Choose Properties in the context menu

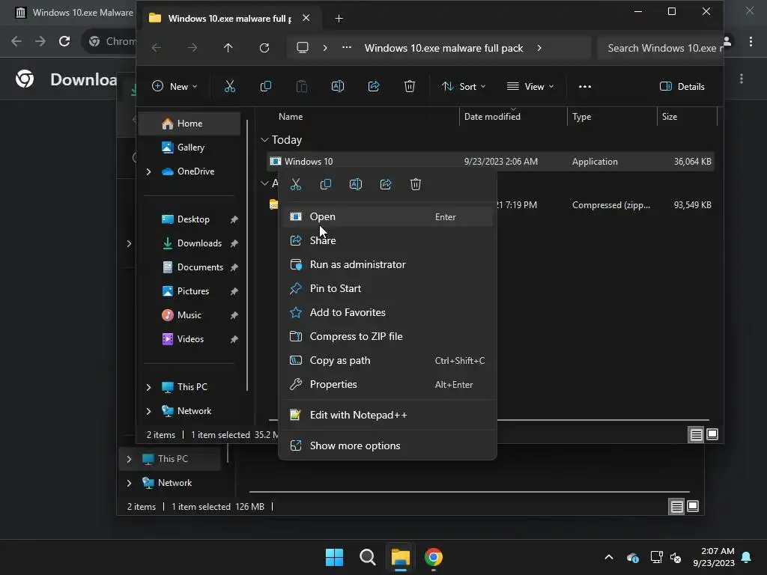point(333,384)
